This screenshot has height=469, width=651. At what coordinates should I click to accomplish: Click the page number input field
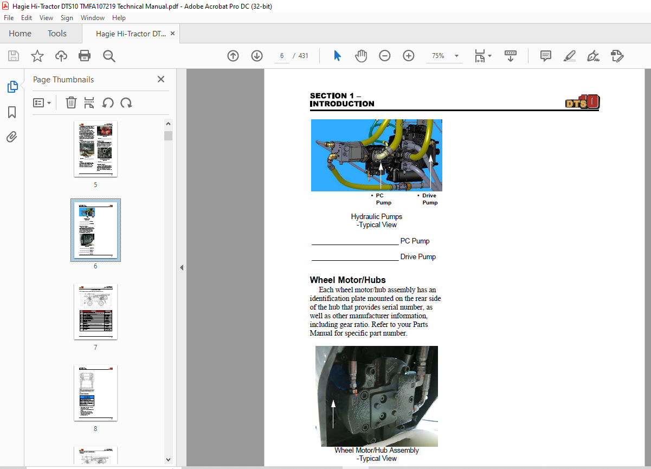pyautogui.click(x=282, y=56)
